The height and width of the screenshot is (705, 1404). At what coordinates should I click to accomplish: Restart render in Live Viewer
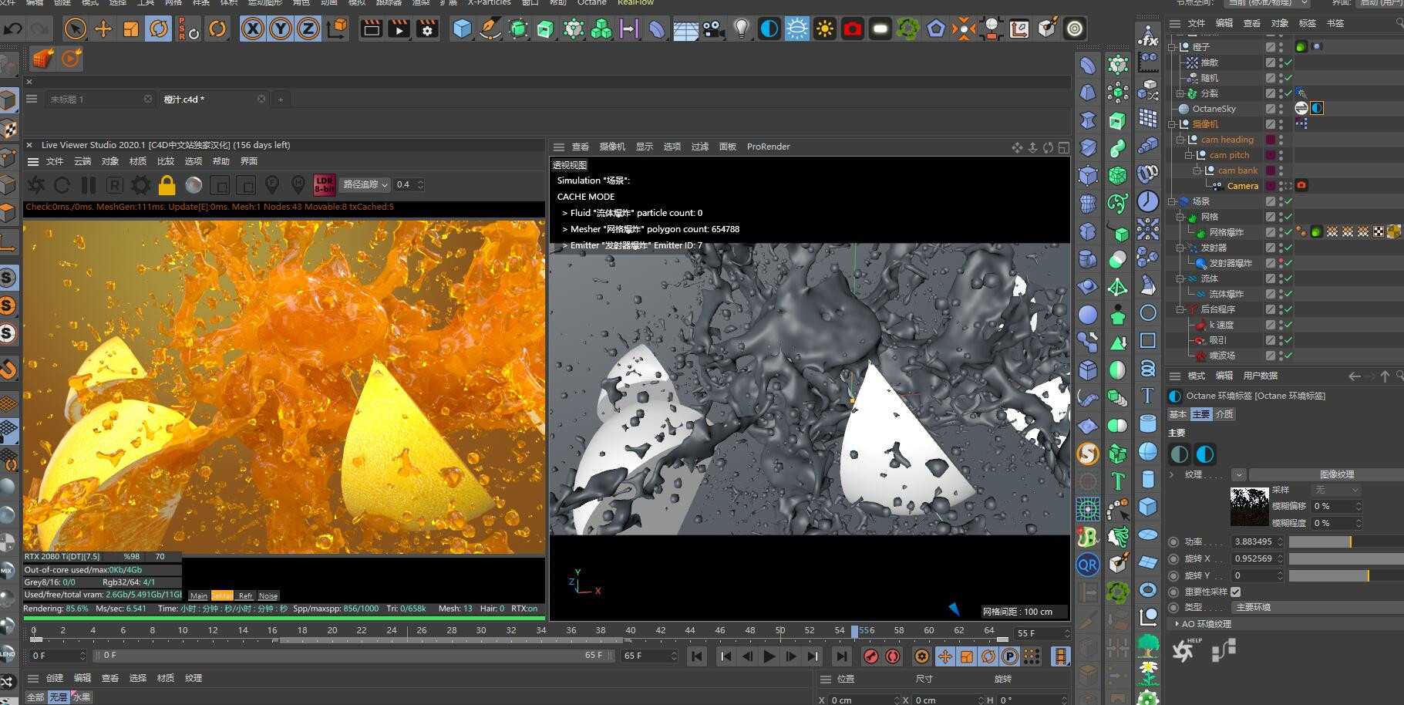62,184
